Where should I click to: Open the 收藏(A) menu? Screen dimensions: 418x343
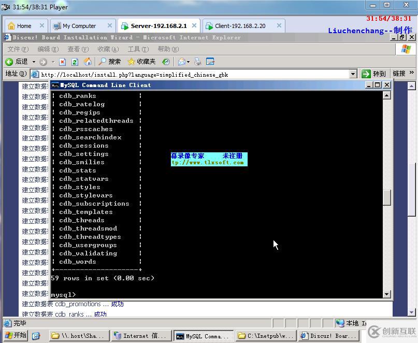point(108,49)
